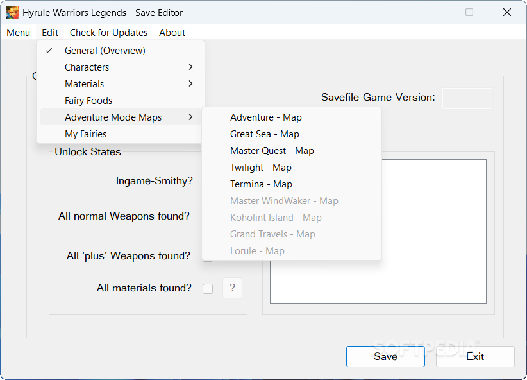The image size is (527, 380).
Task: Open My Fairies editor
Action: [x=121, y=134]
